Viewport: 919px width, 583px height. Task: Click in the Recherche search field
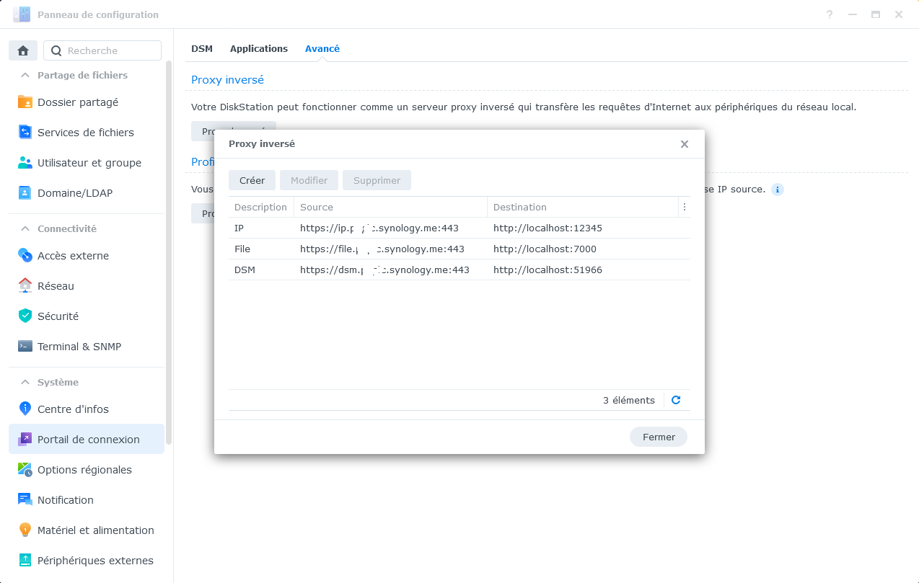(102, 50)
